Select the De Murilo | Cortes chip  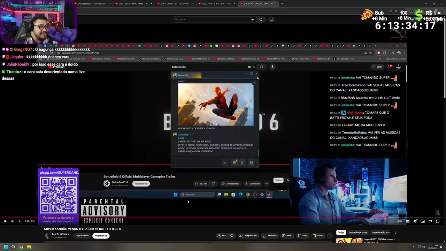[x=358, y=233]
